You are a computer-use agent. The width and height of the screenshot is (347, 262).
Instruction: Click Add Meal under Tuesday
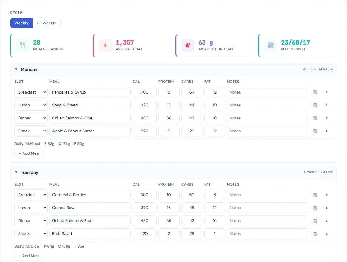[x=29, y=256]
